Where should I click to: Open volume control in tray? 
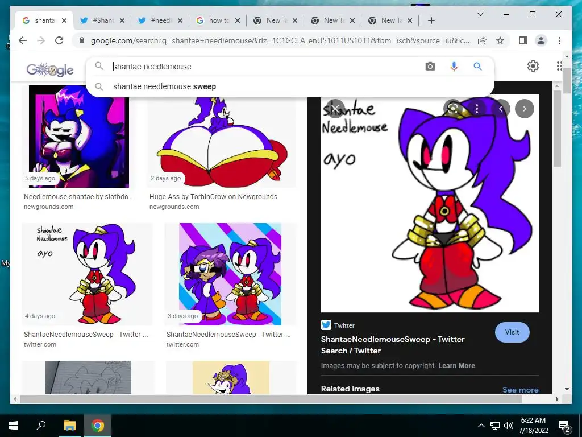[x=509, y=426]
